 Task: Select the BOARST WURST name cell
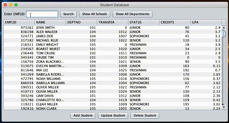(50, 49)
